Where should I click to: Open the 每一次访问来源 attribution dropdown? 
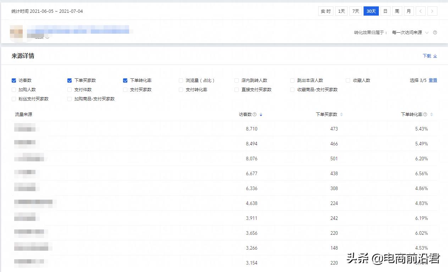[x=410, y=33]
